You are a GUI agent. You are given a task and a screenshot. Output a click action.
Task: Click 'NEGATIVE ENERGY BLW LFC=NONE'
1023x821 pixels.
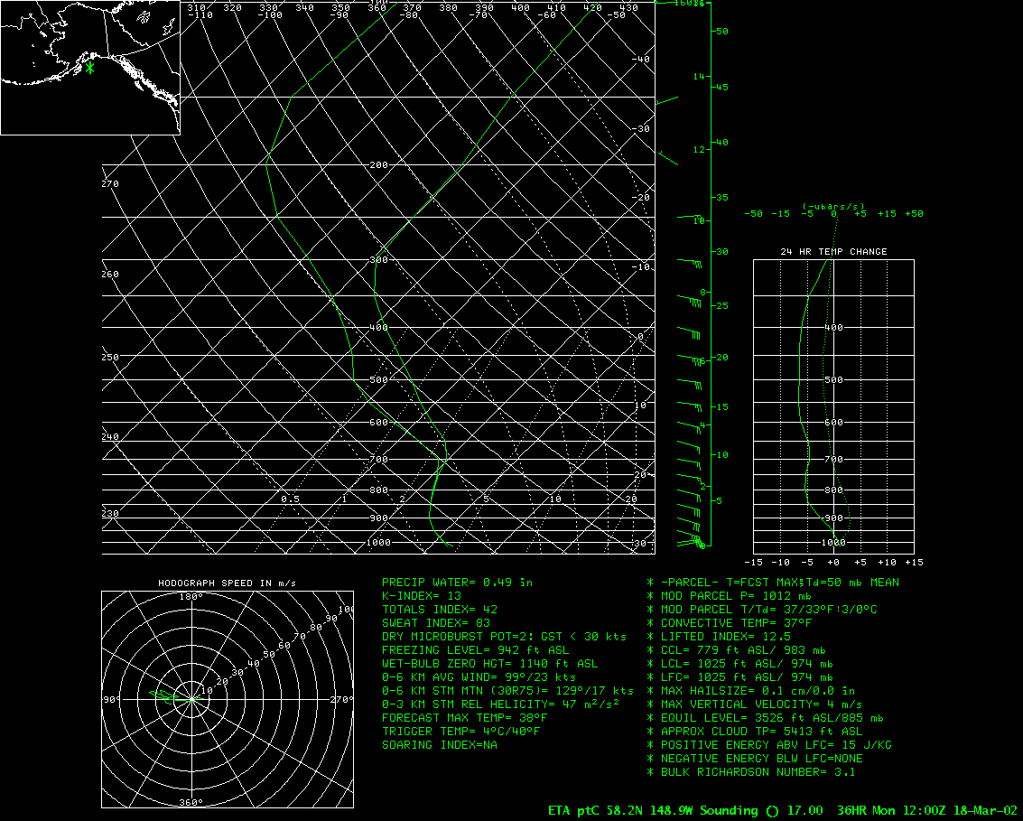[x=755, y=759]
